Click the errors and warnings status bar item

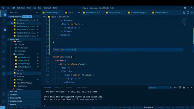pos(24,107)
